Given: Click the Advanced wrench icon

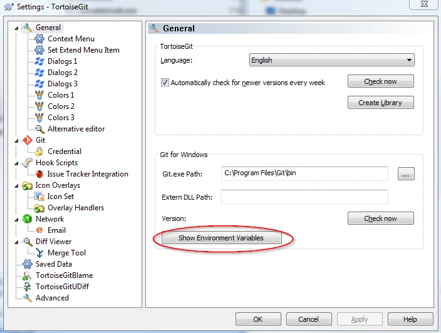Looking at the screenshot, I should coord(28,298).
